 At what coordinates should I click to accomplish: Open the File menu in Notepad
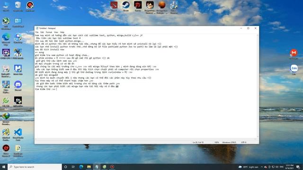pyautogui.click(x=37, y=32)
